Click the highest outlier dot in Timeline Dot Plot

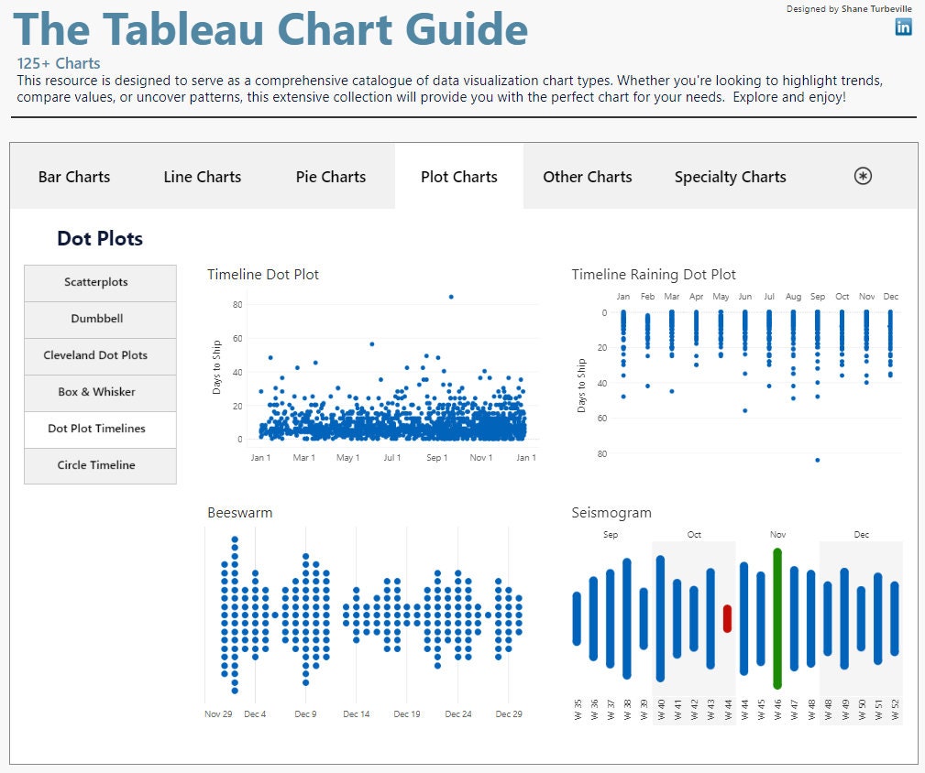click(x=450, y=297)
